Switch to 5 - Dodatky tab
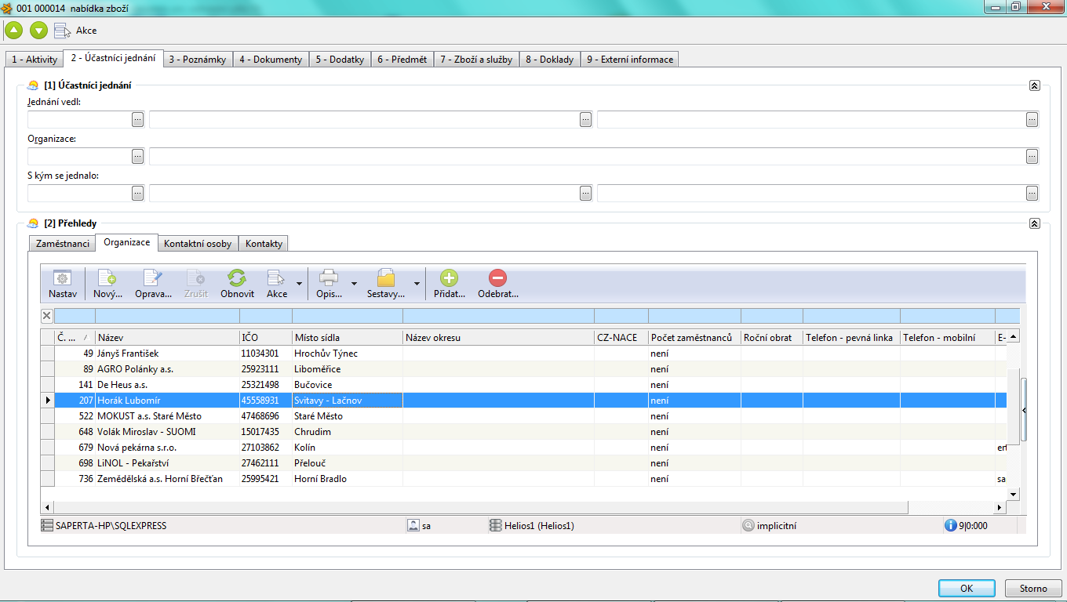The height and width of the screenshot is (602, 1067). coord(340,60)
